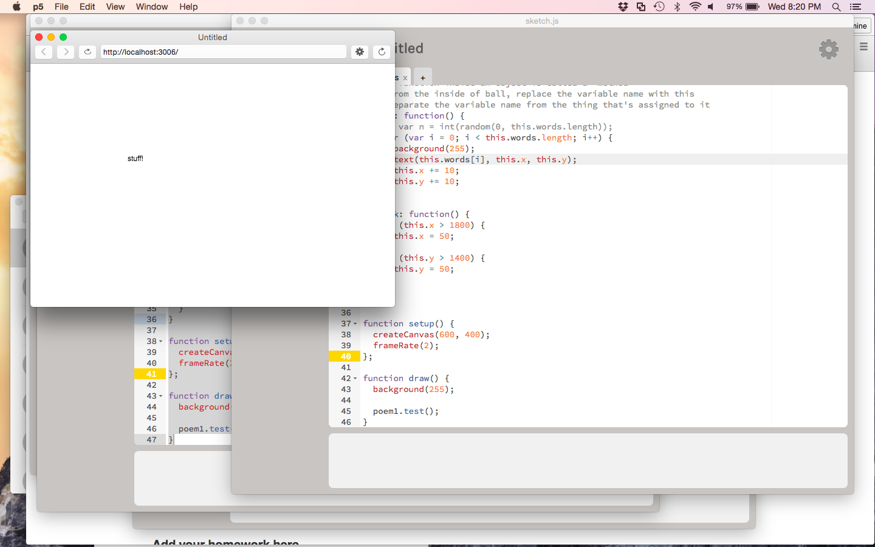The width and height of the screenshot is (875, 547).
Task: Collapse the draw function at line 42
Action: (x=355, y=379)
